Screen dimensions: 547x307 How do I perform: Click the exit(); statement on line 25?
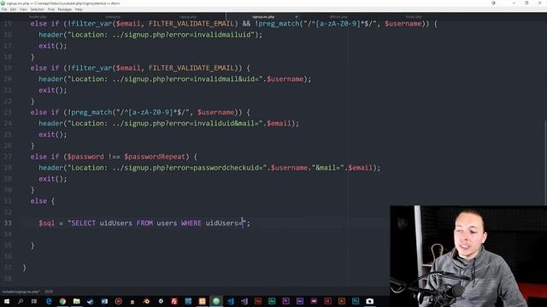pos(53,135)
